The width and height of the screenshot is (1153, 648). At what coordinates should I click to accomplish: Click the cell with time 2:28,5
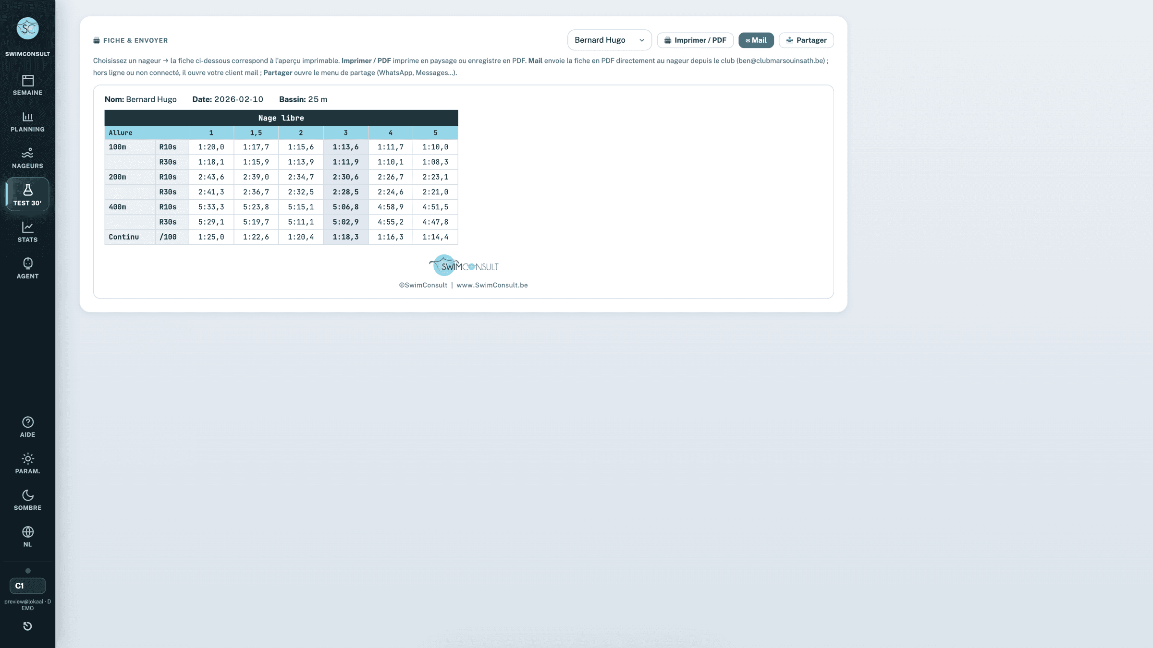coord(345,192)
